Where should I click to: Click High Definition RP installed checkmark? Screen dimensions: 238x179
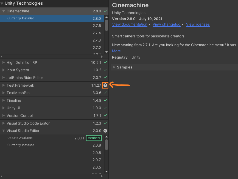coord(105,63)
